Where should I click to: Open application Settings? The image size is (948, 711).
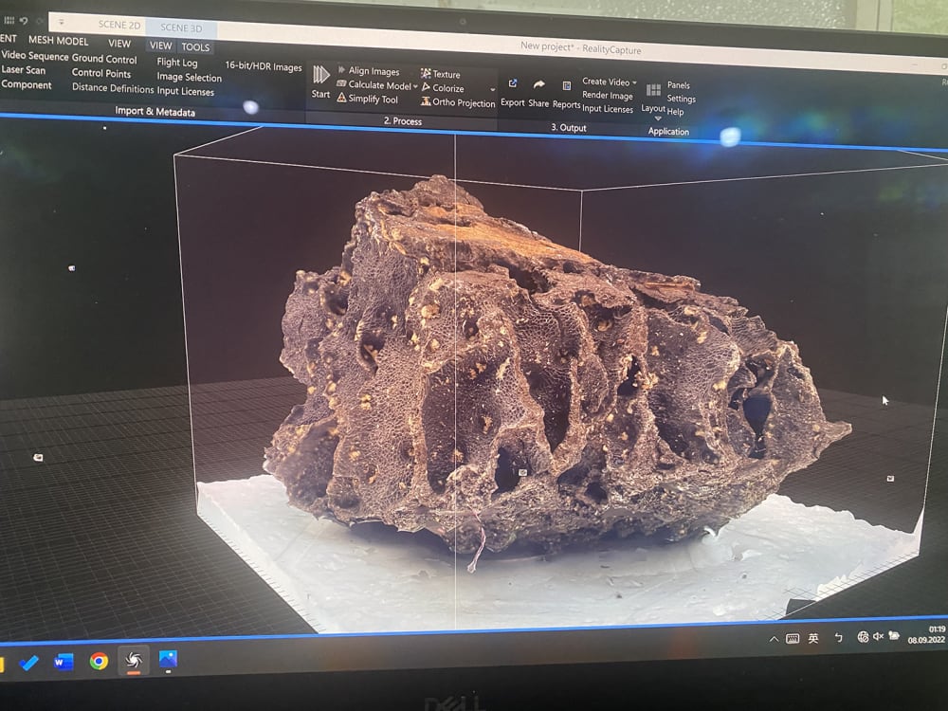pos(681,99)
